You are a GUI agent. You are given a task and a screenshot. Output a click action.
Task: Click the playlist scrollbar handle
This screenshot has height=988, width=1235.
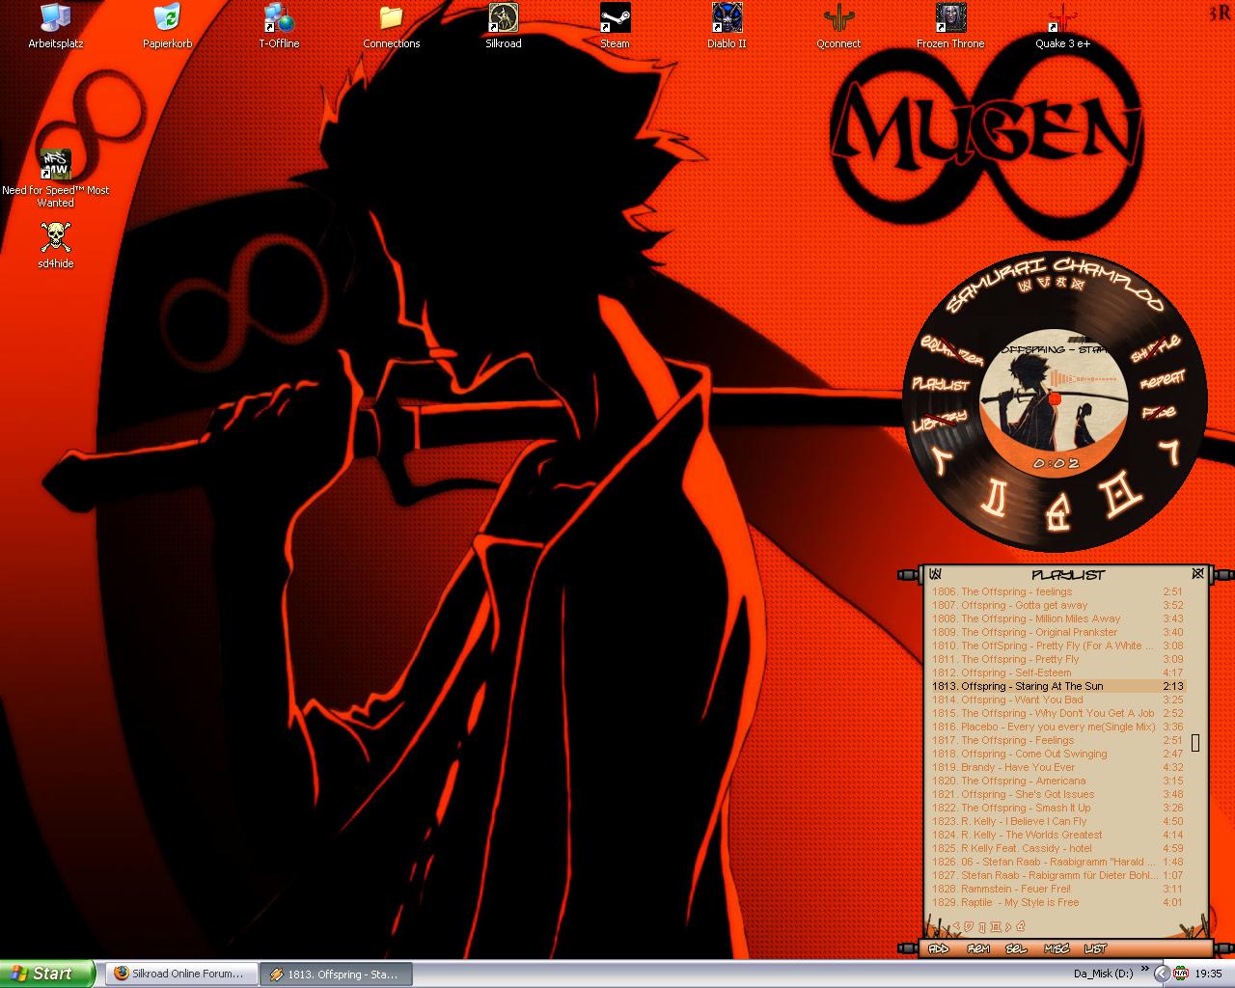pyautogui.click(x=1195, y=742)
